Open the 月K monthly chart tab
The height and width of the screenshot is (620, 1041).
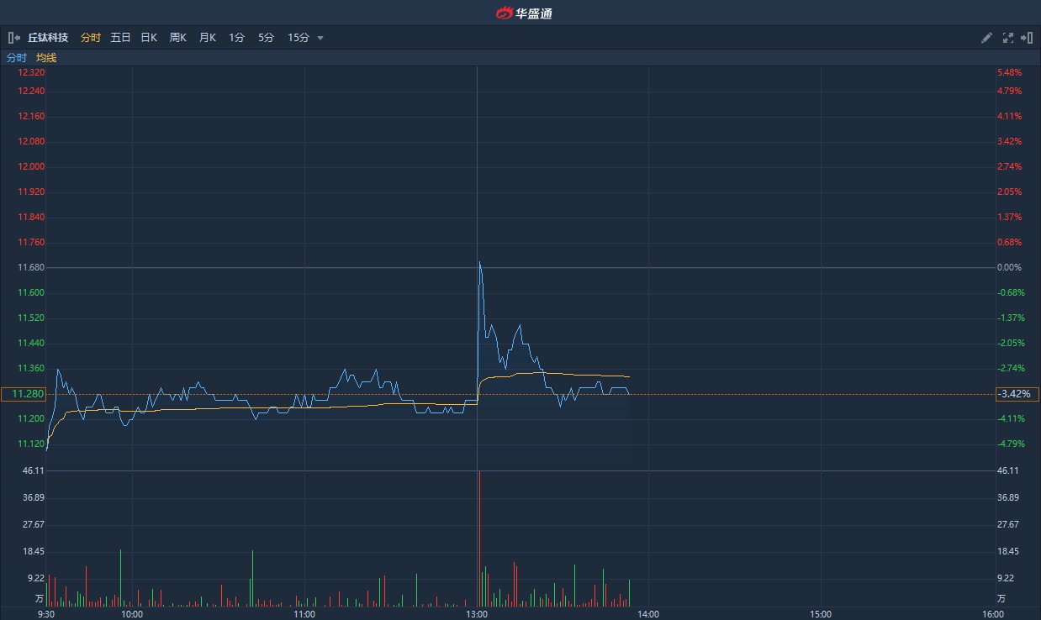tap(207, 38)
